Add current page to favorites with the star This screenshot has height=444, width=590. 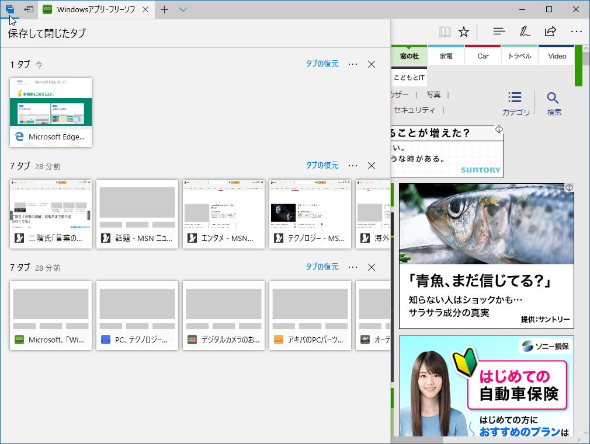click(x=463, y=32)
